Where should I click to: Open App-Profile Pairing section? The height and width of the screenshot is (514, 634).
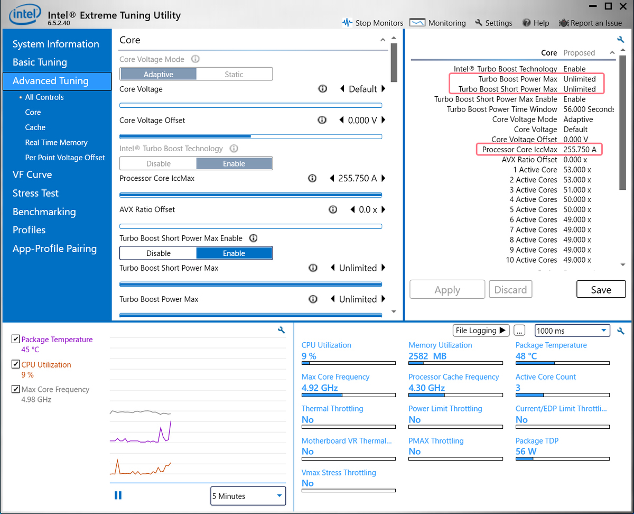[54, 249]
